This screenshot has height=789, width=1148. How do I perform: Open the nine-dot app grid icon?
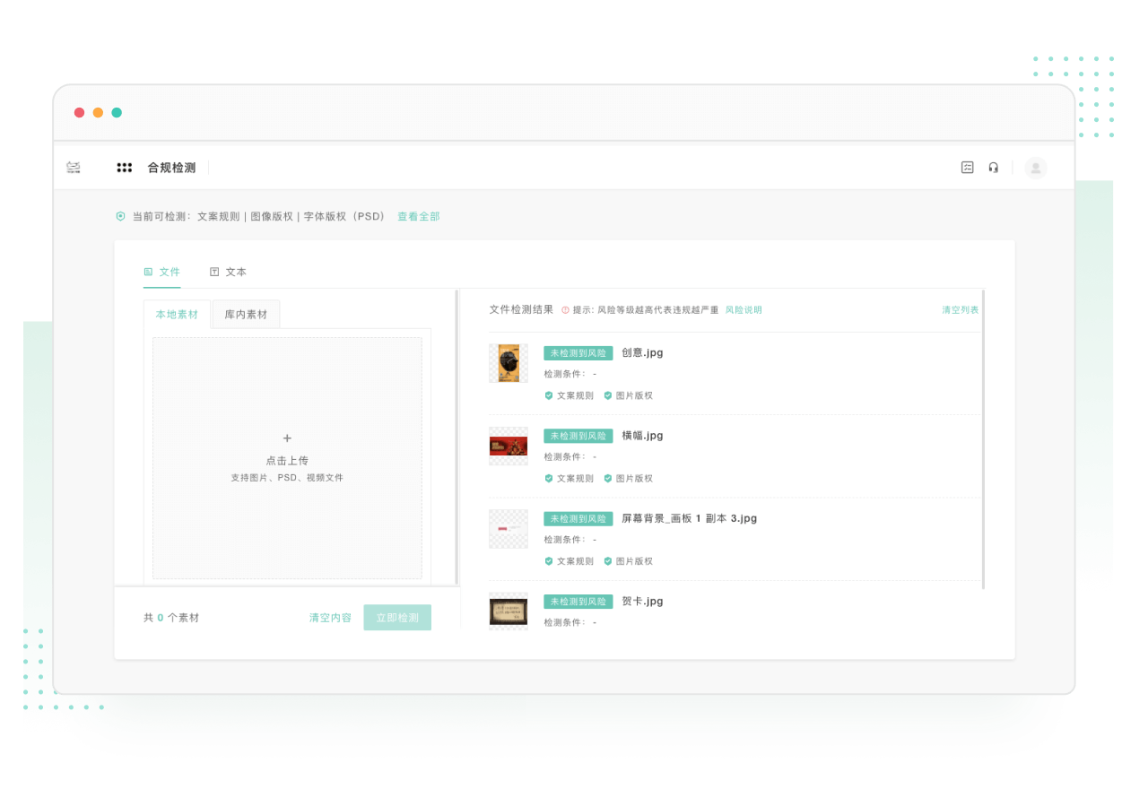click(x=125, y=168)
